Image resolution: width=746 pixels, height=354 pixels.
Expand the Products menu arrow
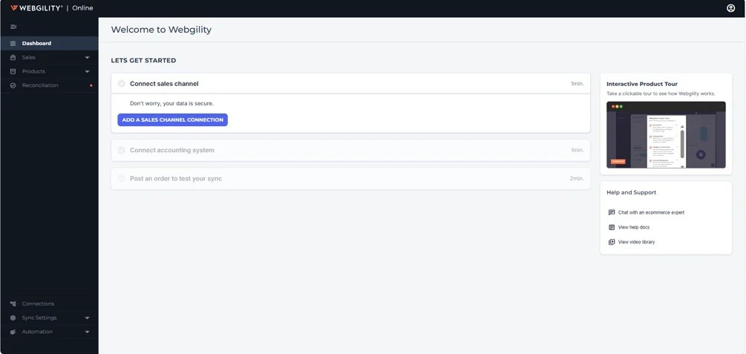coord(87,71)
